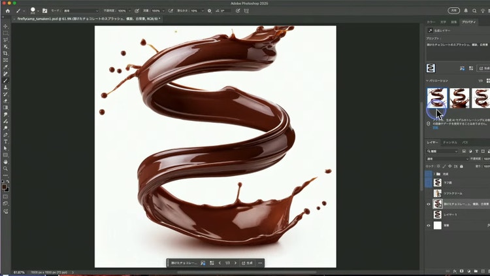
Task: Select the Rectangular Marquee tool
Action: click(6, 33)
